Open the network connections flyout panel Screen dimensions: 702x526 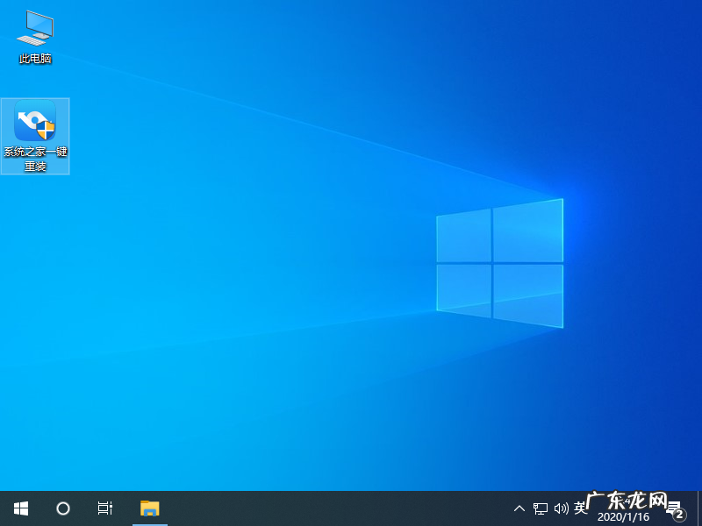540,508
